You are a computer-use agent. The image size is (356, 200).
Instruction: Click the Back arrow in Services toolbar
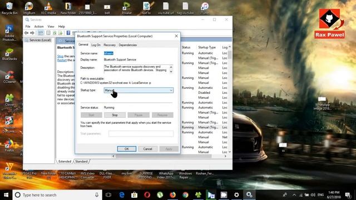[x=26, y=33]
